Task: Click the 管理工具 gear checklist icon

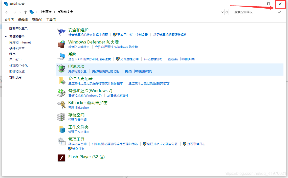Action: [61, 142]
